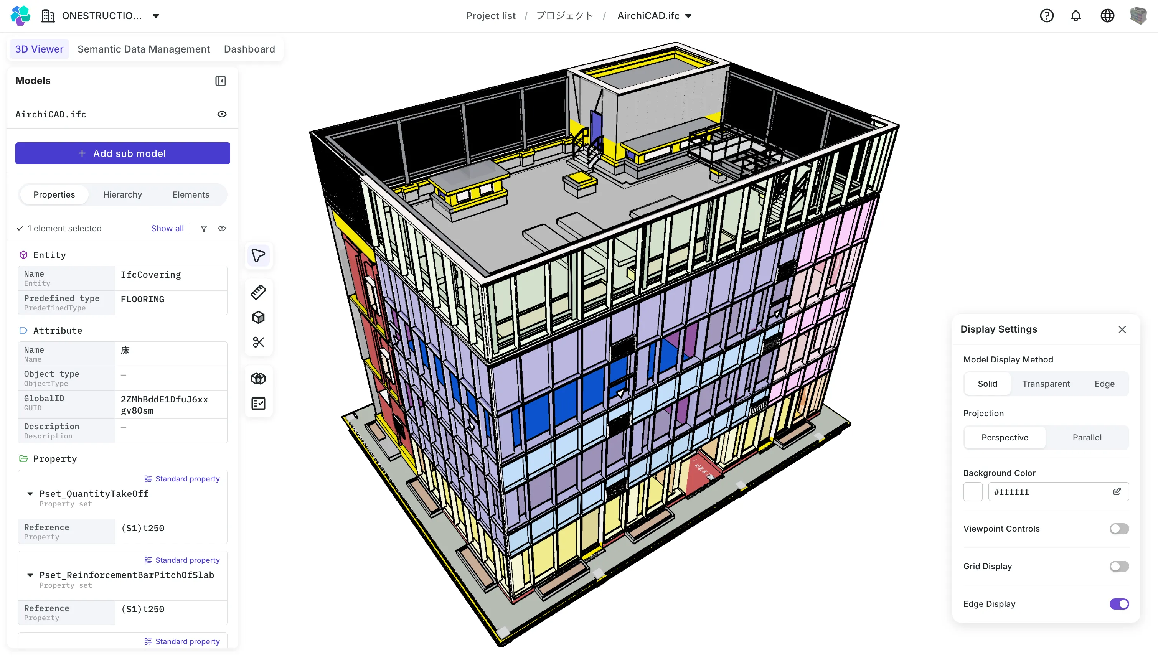Viewport: 1158px width, 659px height.
Task: Activate the scissors section cut tool
Action: coord(259,342)
